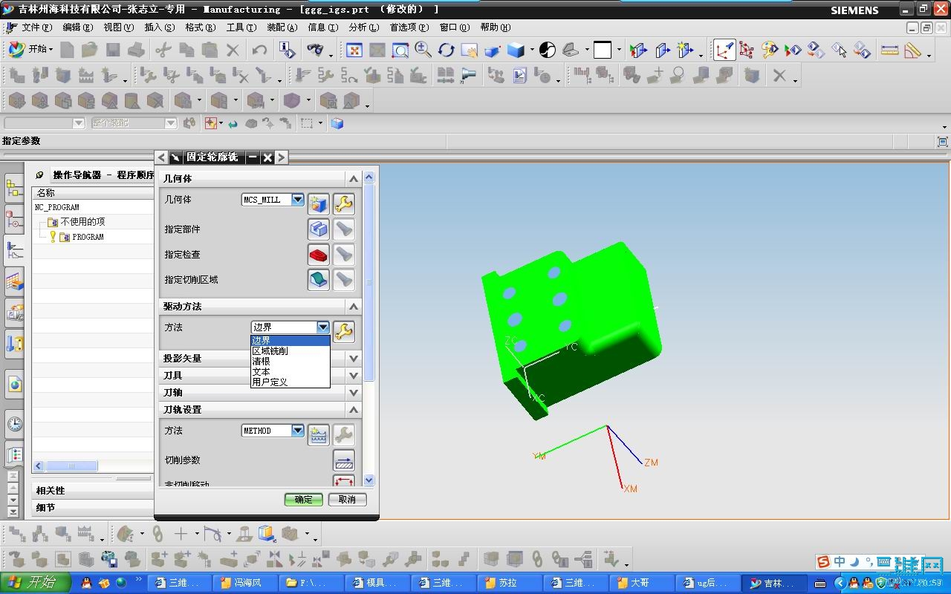951x594 pixels.
Task: Open the 刀轨设置 METHOD dropdown
Action: pyautogui.click(x=297, y=431)
